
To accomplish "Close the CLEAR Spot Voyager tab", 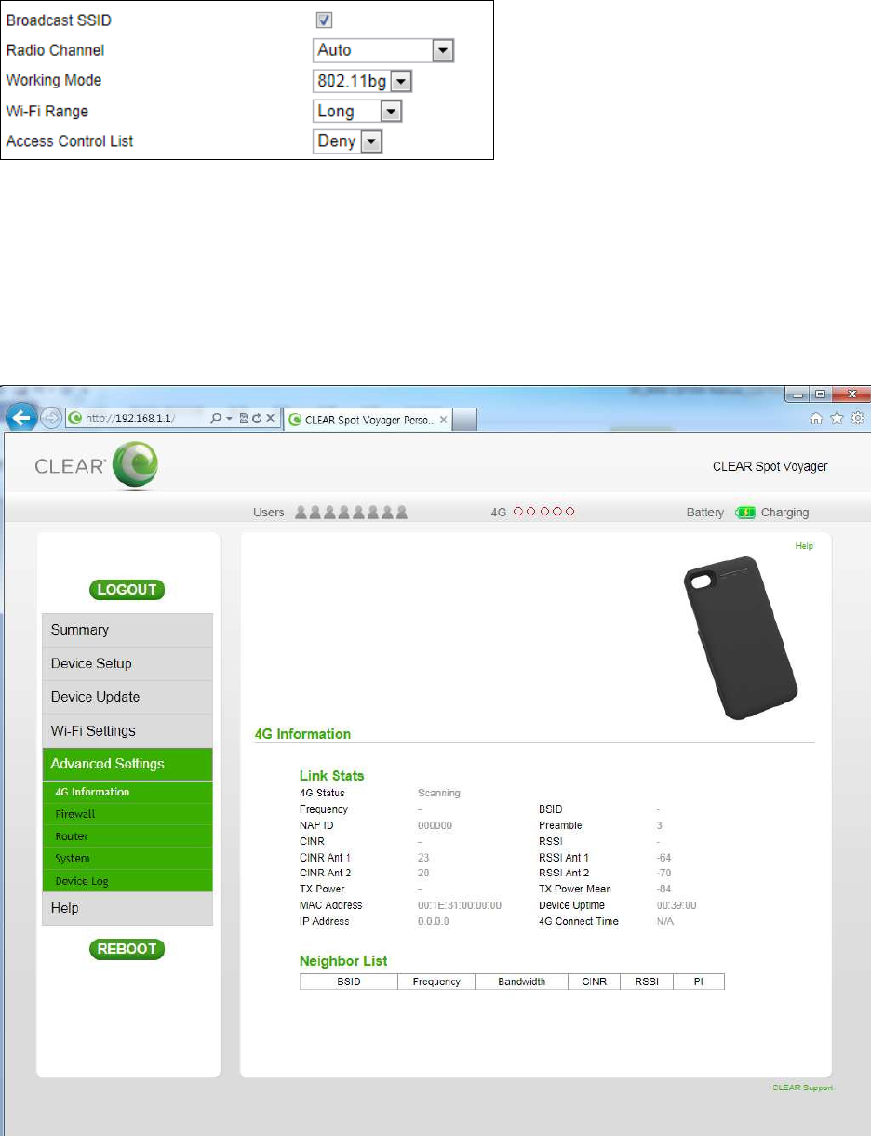I will (x=444, y=420).
